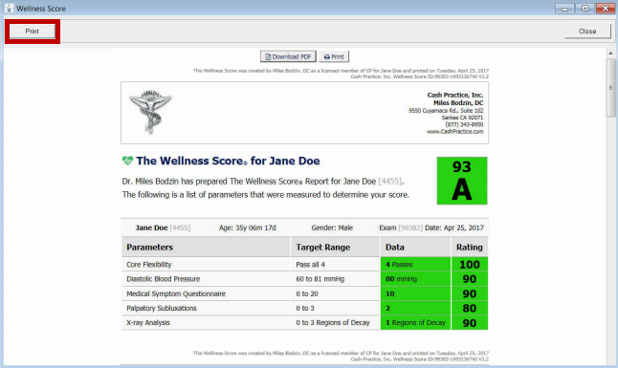Click the Data column header
Viewport: 618px width, 368px height.
[x=415, y=247]
